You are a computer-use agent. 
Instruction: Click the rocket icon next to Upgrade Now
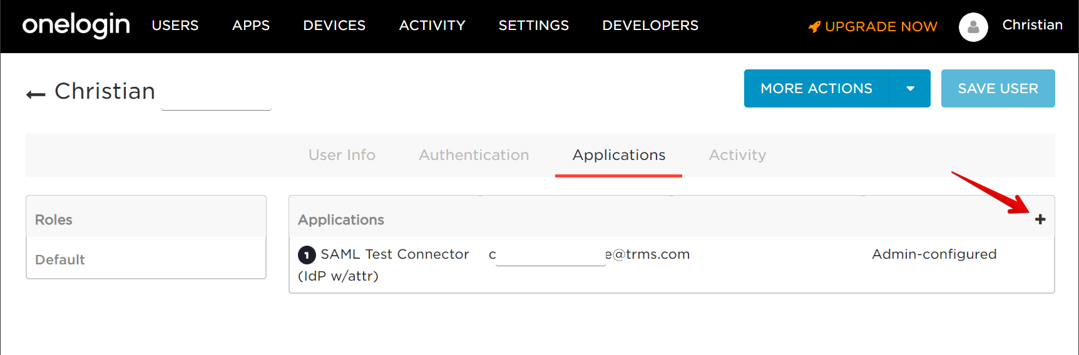tap(814, 26)
